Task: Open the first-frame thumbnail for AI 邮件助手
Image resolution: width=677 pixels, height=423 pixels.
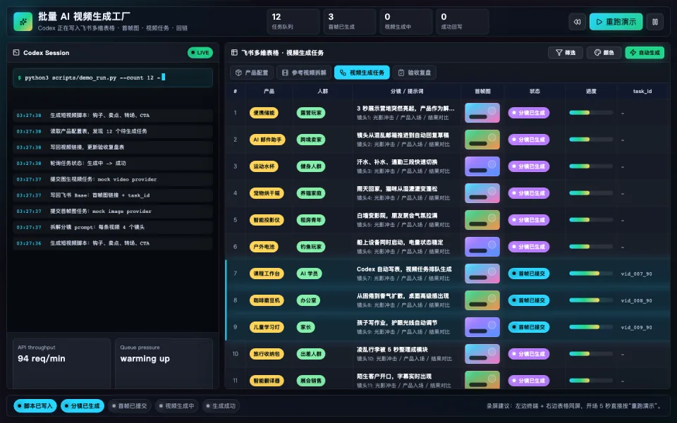Action: 482,140
